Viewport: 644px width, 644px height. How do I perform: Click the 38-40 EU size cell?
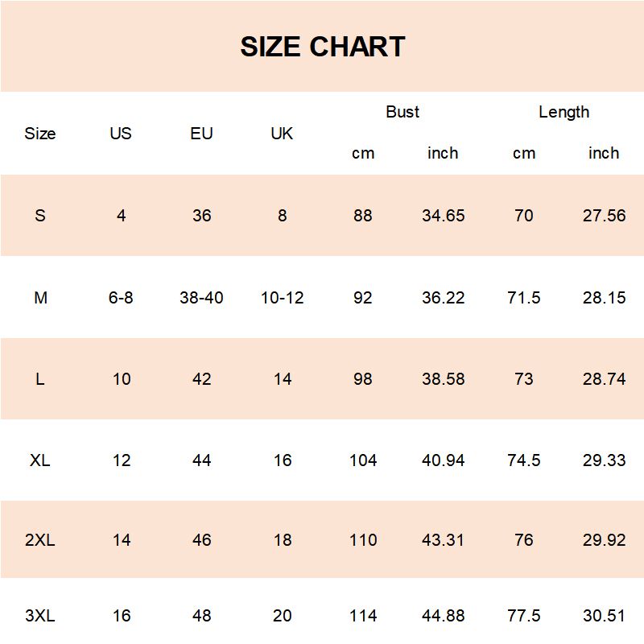click(201, 298)
